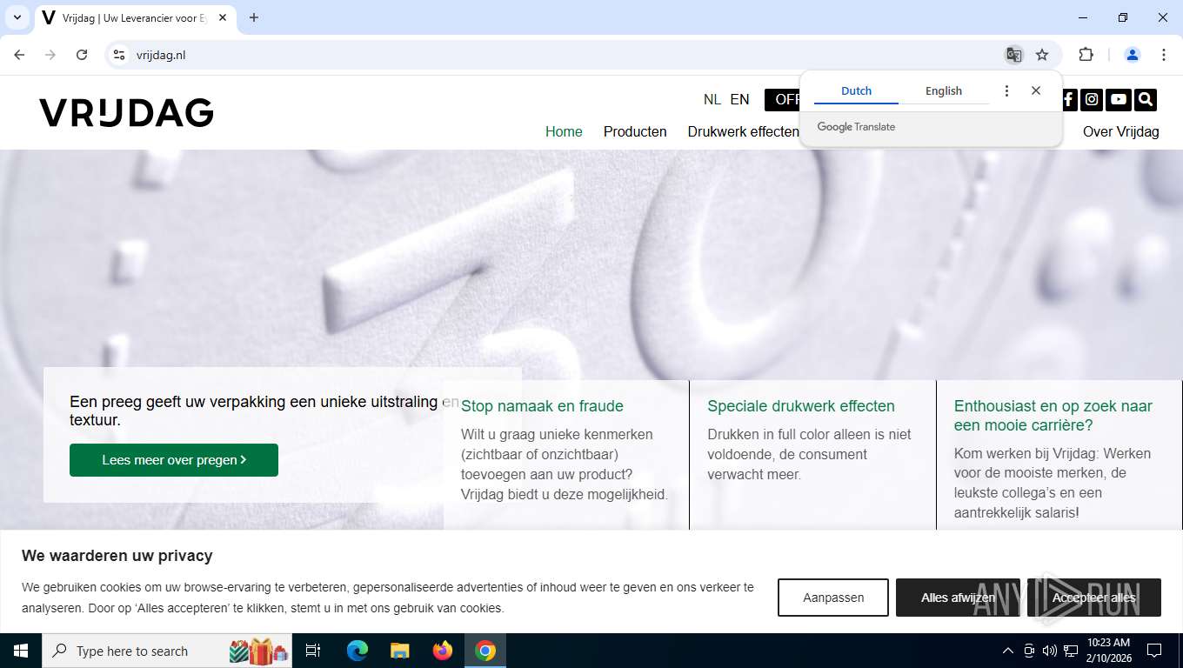Open Vrijdag Facebook page icon
1183x668 pixels.
click(1068, 99)
